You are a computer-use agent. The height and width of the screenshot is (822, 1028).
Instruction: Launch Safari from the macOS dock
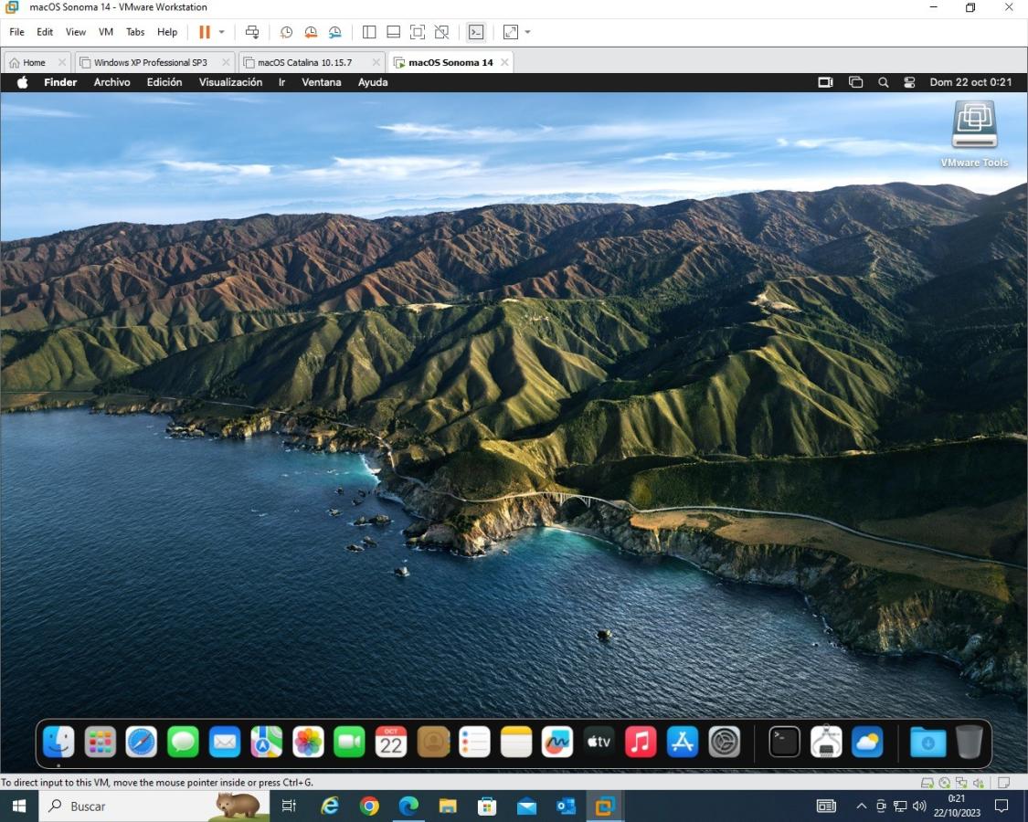click(142, 742)
